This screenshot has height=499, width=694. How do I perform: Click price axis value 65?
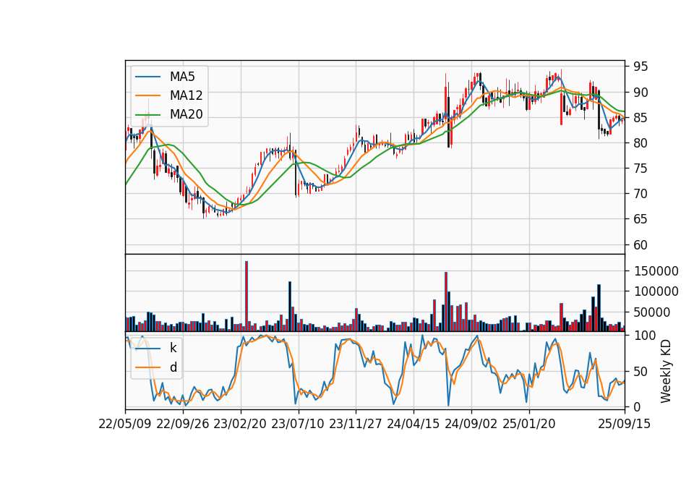(x=641, y=219)
